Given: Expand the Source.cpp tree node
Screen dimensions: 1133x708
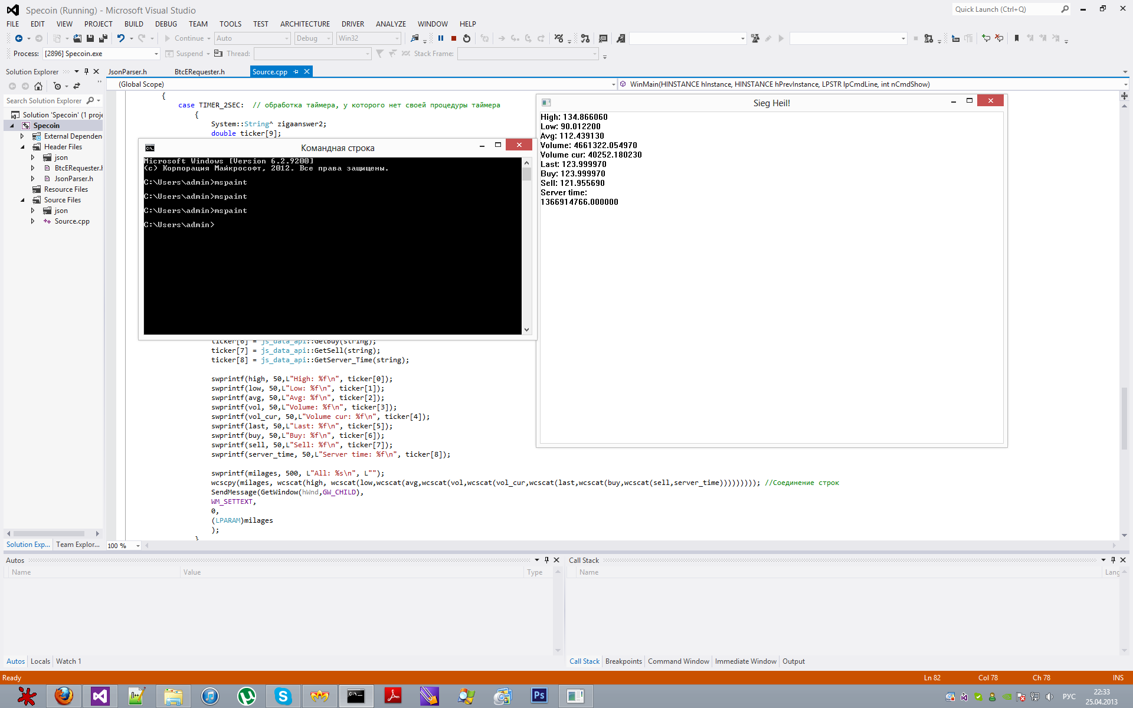Looking at the screenshot, I should click(x=33, y=221).
